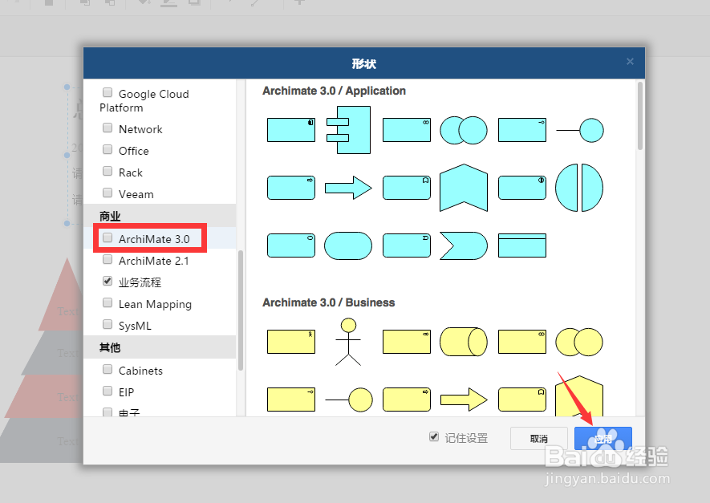The width and height of the screenshot is (710, 503).
Task: Enable the Network shape library checkbox
Action: tap(108, 128)
